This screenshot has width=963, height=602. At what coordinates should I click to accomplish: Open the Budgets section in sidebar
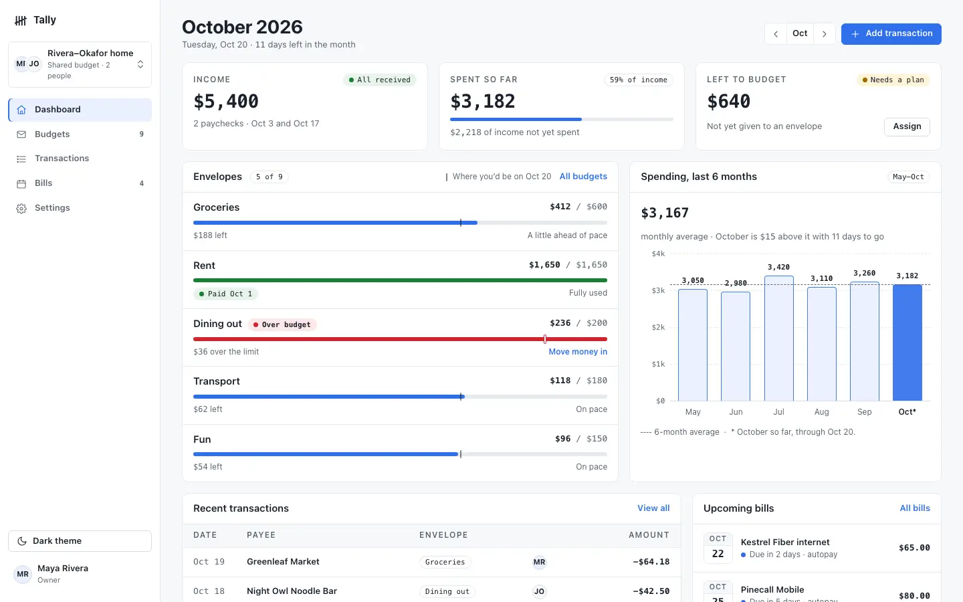tap(80, 134)
